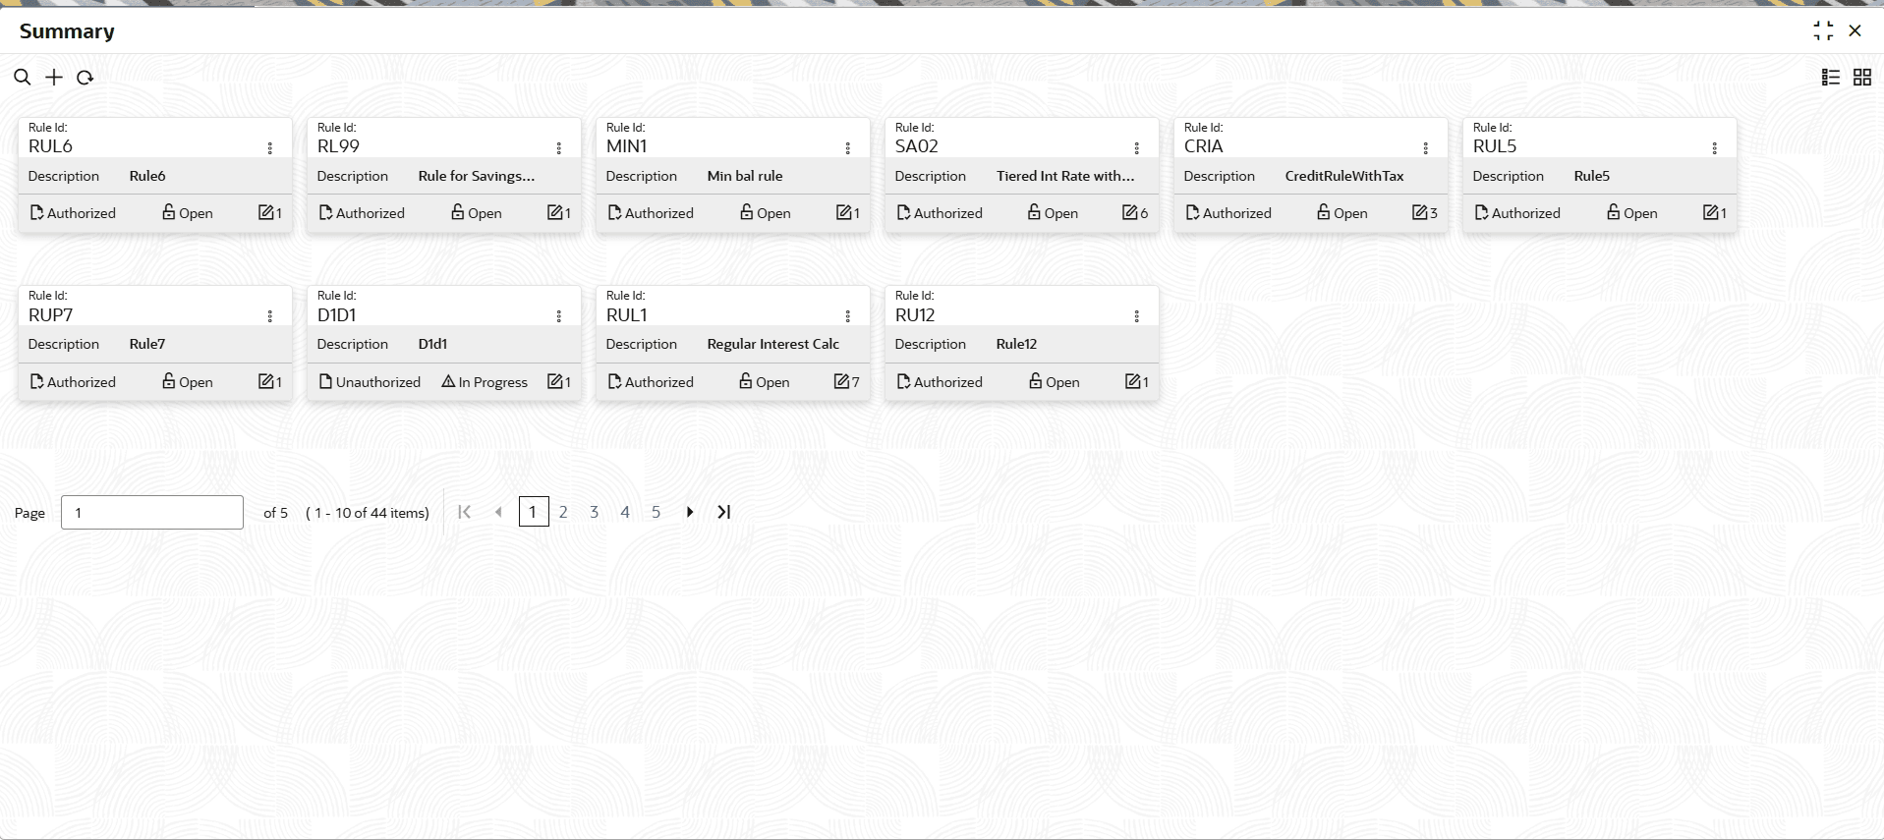Go to page 5
This screenshot has height=840, width=1884.
click(x=656, y=512)
